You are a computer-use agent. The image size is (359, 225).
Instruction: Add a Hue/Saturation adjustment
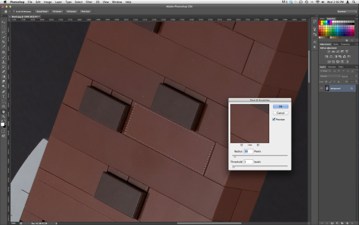coord(327,56)
